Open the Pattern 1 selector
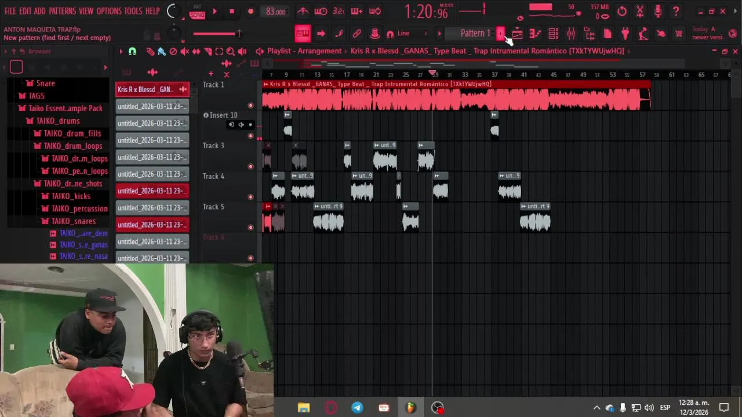 (x=475, y=34)
